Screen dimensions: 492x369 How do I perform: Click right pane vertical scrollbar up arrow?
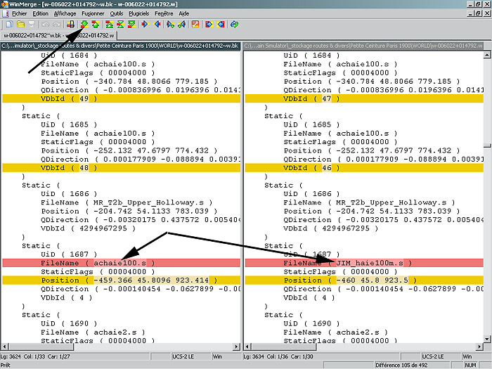click(x=487, y=55)
